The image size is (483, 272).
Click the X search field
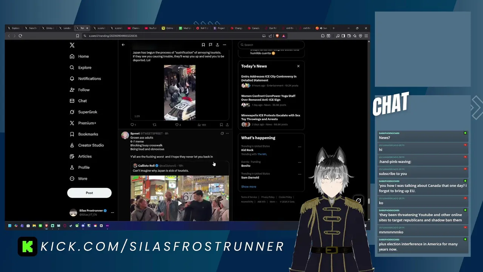tap(271, 45)
